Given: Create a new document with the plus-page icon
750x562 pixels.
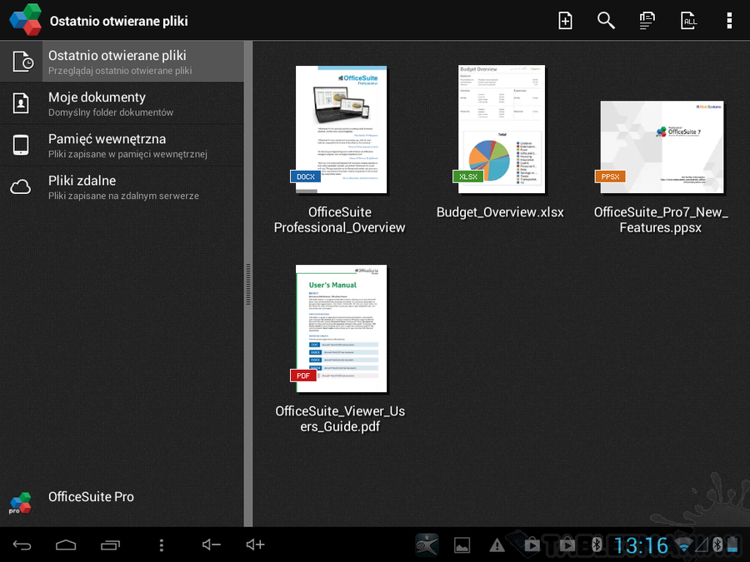Looking at the screenshot, I should point(565,21).
